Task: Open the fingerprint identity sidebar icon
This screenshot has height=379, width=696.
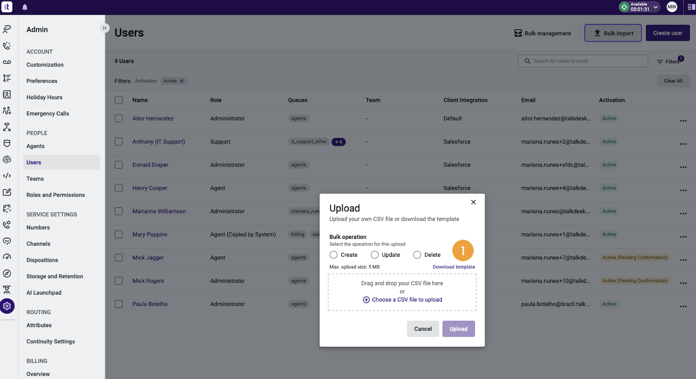Action: click(x=7, y=160)
